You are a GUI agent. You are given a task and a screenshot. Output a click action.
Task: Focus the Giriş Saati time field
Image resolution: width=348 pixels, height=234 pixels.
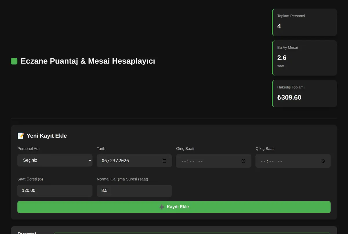pyautogui.click(x=214, y=161)
